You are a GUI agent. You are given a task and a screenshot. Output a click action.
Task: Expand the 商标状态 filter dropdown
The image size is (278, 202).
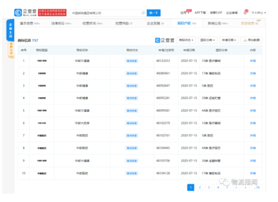pos(186,40)
